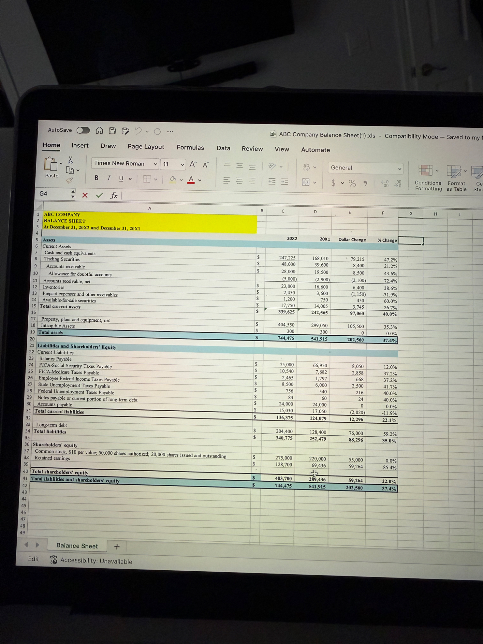This screenshot has width=483, height=644.
Task: Click the Align Left icon
Action: pyautogui.click(x=227, y=180)
